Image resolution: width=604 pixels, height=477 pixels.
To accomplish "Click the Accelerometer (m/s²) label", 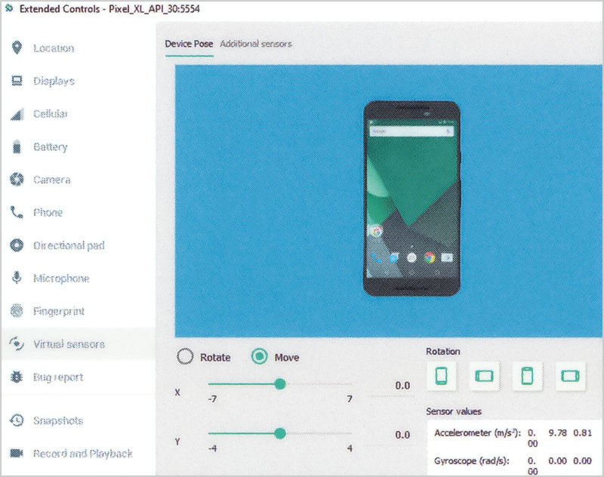I will point(477,432).
